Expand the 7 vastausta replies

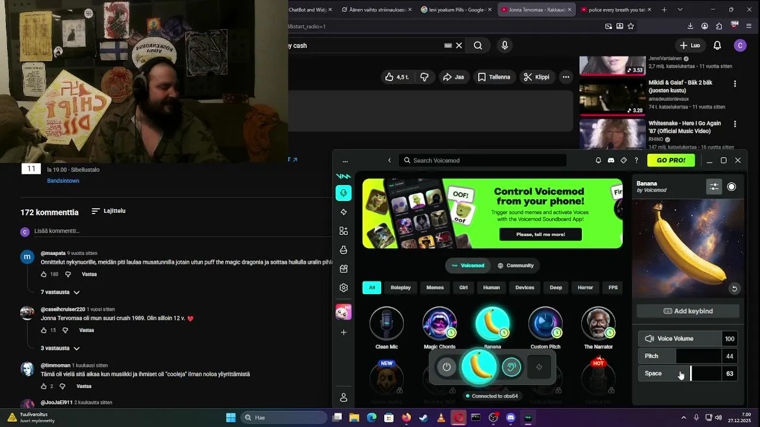pyautogui.click(x=60, y=292)
